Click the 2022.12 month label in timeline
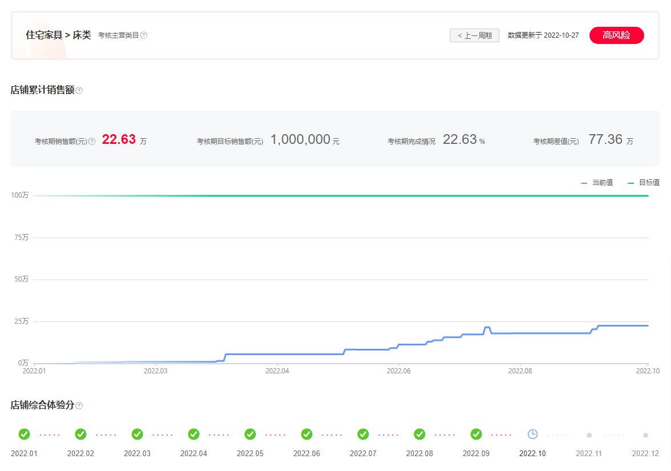 (x=645, y=453)
